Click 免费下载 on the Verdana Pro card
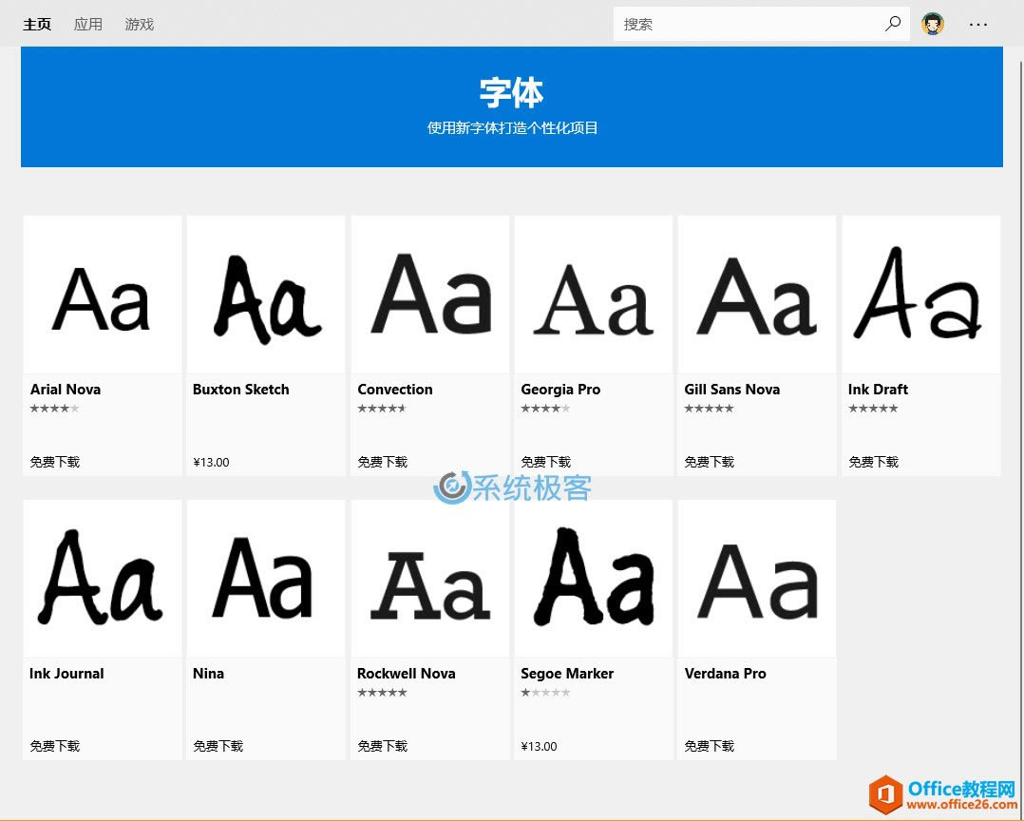The height and width of the screenshot is (821, 1024). point(710,746)
